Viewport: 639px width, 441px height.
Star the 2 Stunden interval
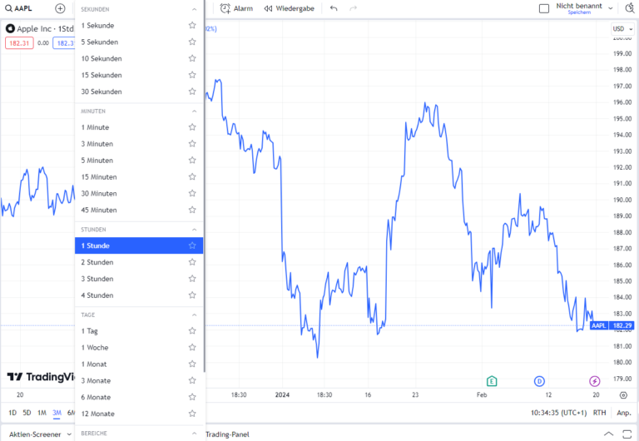tap(192, 262)
